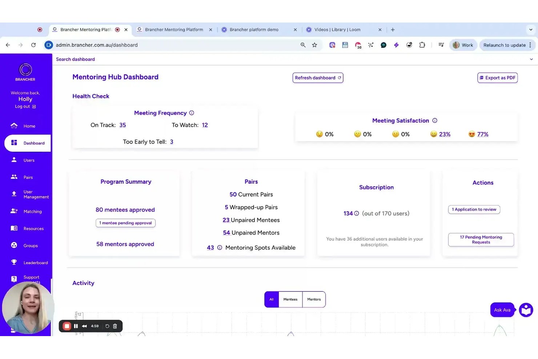Click the Loom rewind icon
This screenshot has width=538, height=359.
click(x=84, y=326)
